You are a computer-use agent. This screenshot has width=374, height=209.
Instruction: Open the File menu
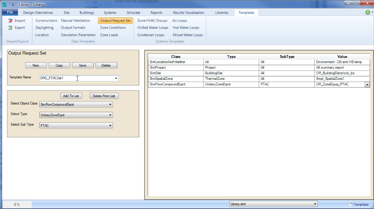pyautogui.click(x=10, y=13)
